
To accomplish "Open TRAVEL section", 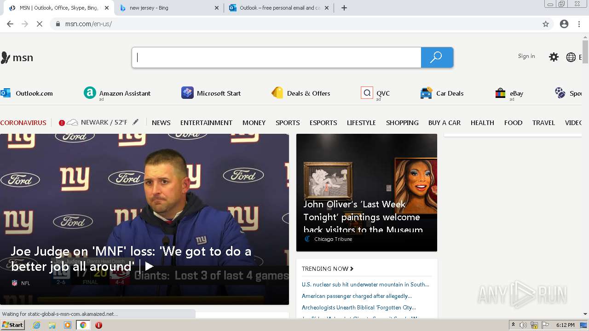I will (543, 123).
